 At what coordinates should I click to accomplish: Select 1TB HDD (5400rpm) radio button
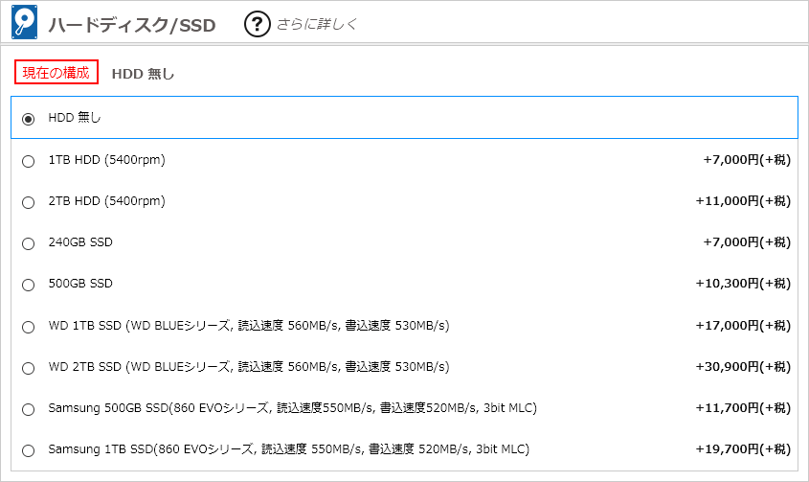(x=29, y=161)
